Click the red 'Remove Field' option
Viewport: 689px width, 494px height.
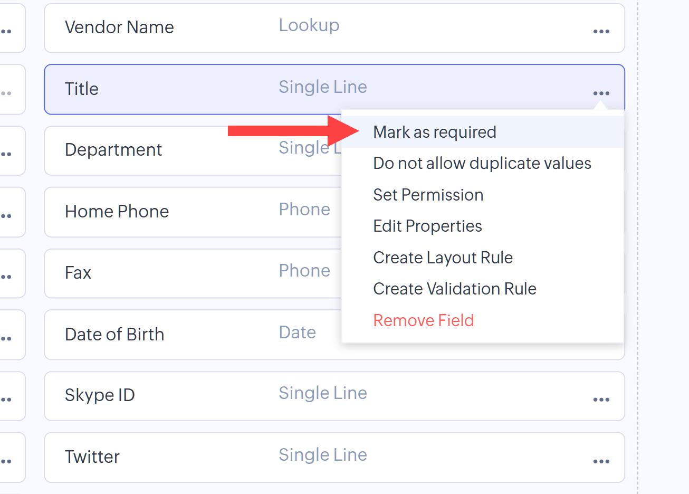pos(423,320)
